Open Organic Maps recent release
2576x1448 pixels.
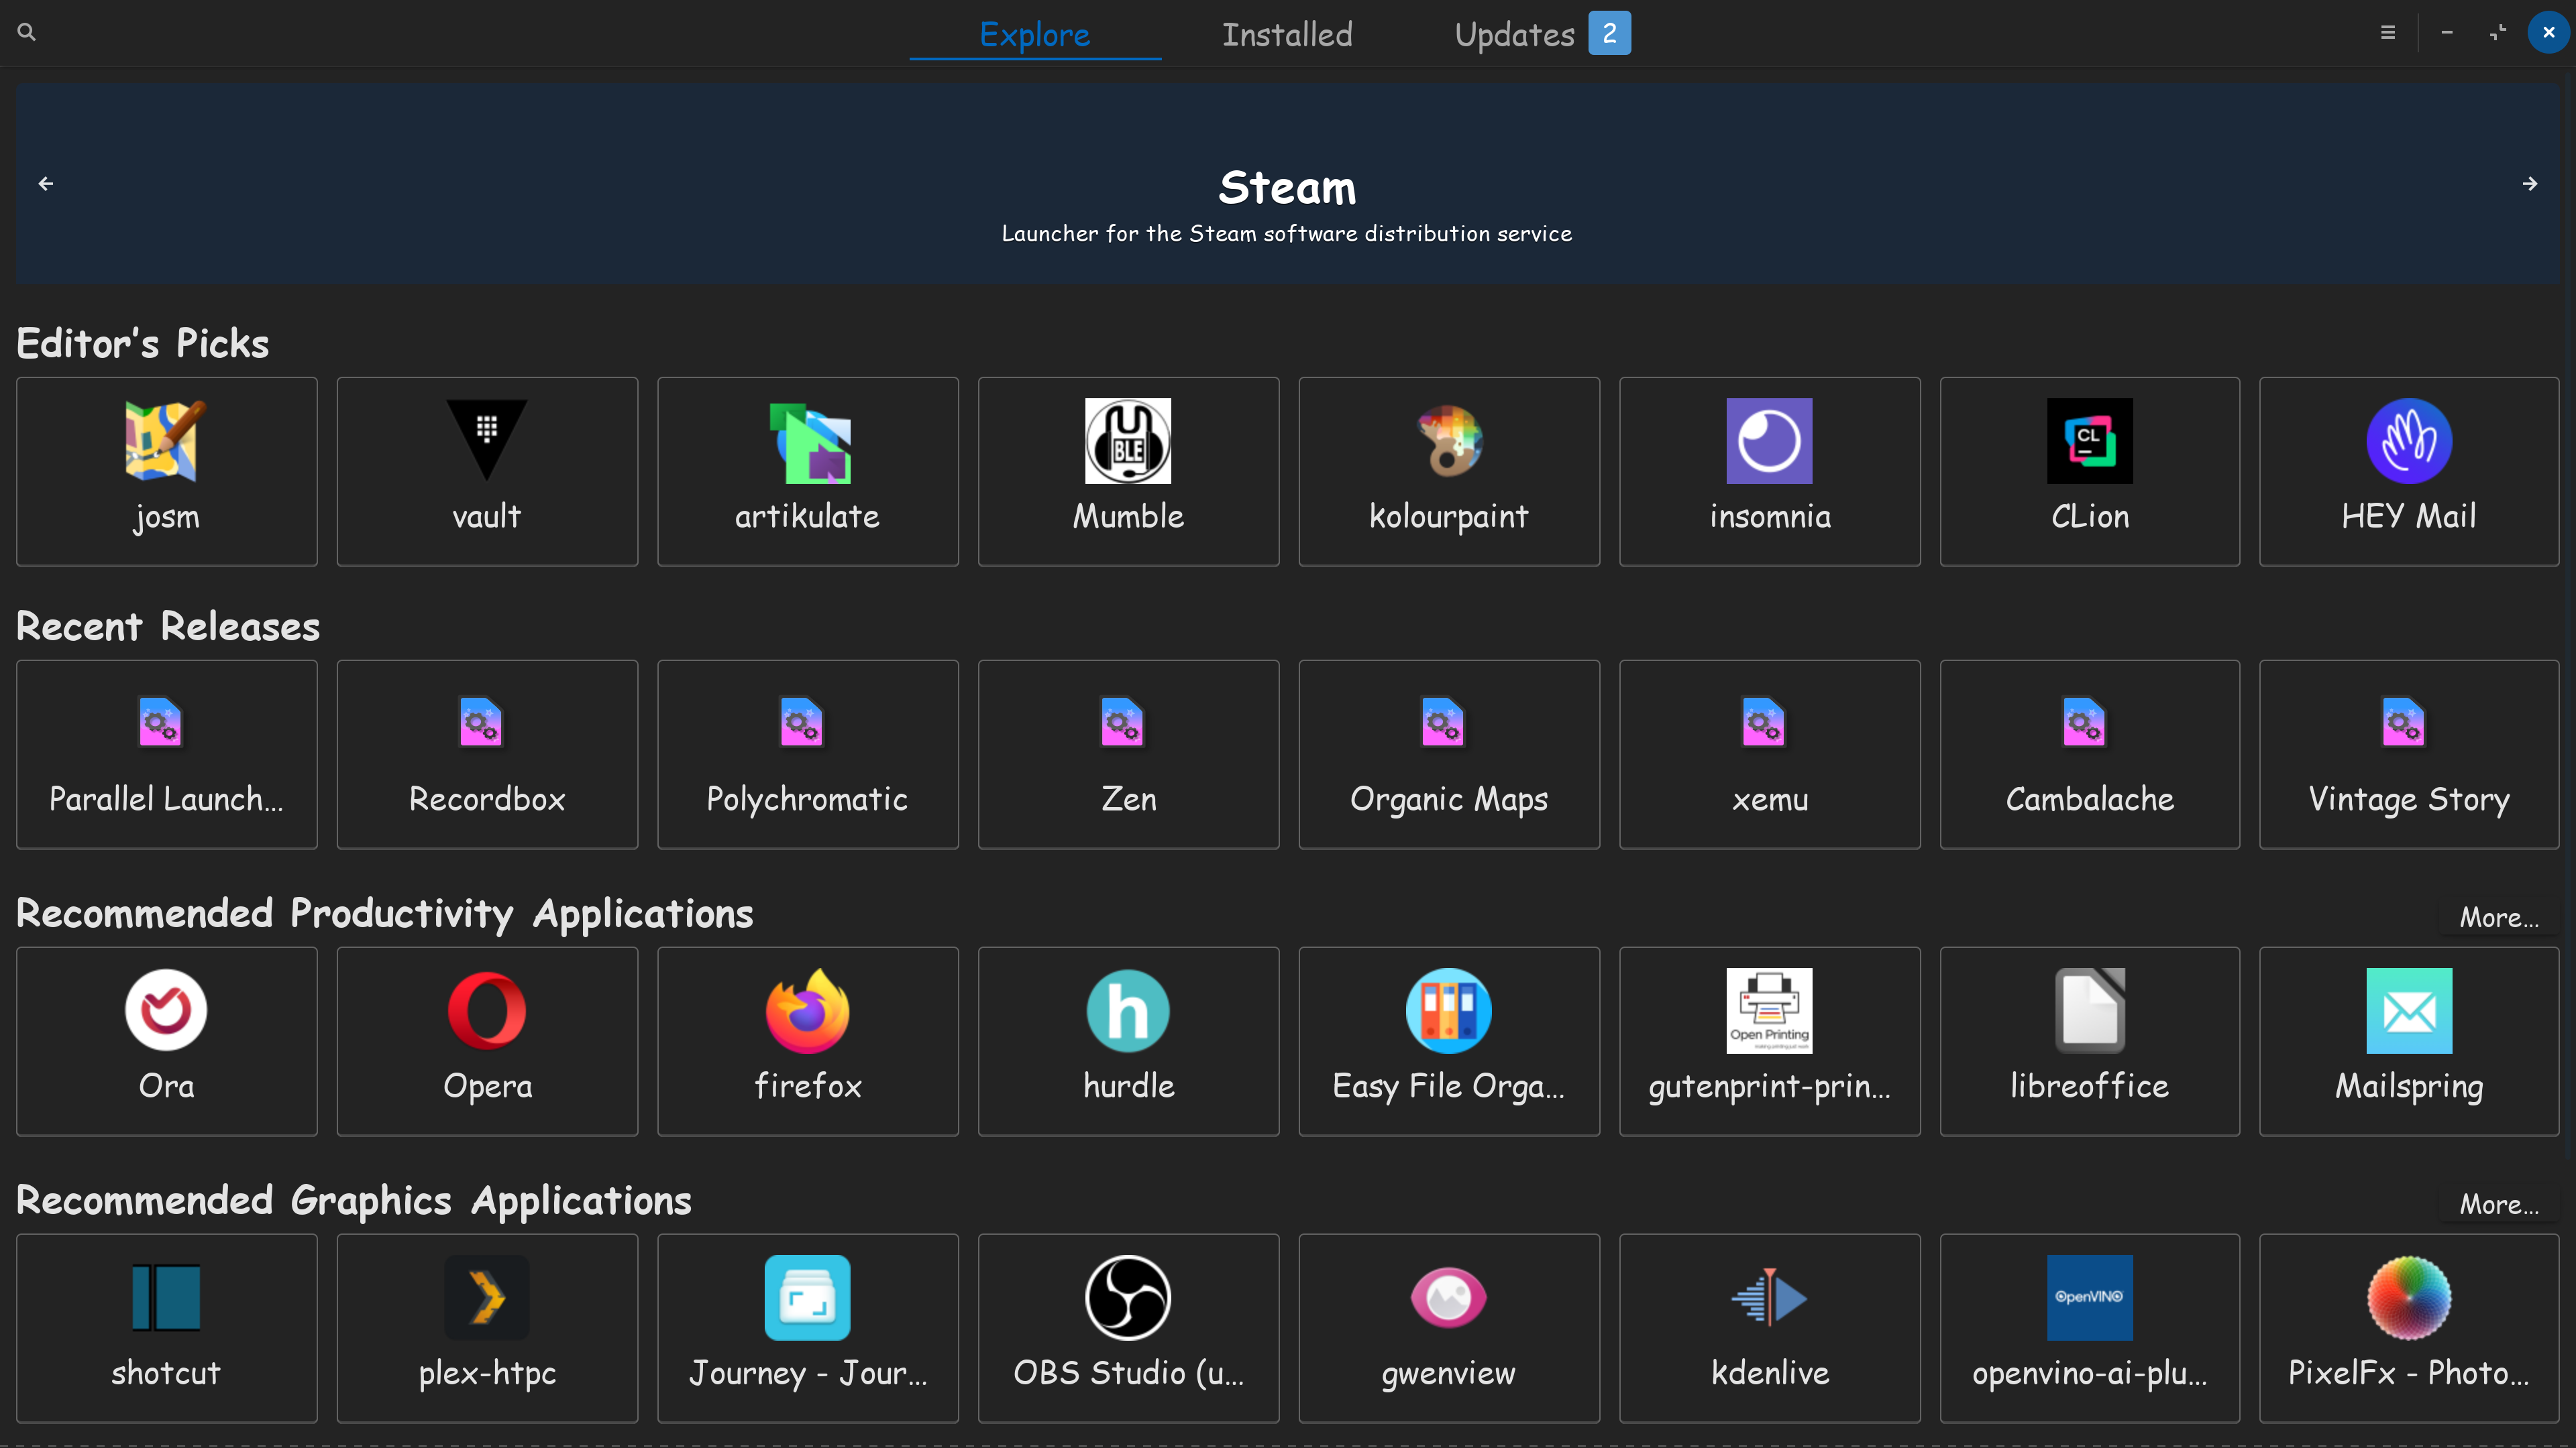(1449, 754)
